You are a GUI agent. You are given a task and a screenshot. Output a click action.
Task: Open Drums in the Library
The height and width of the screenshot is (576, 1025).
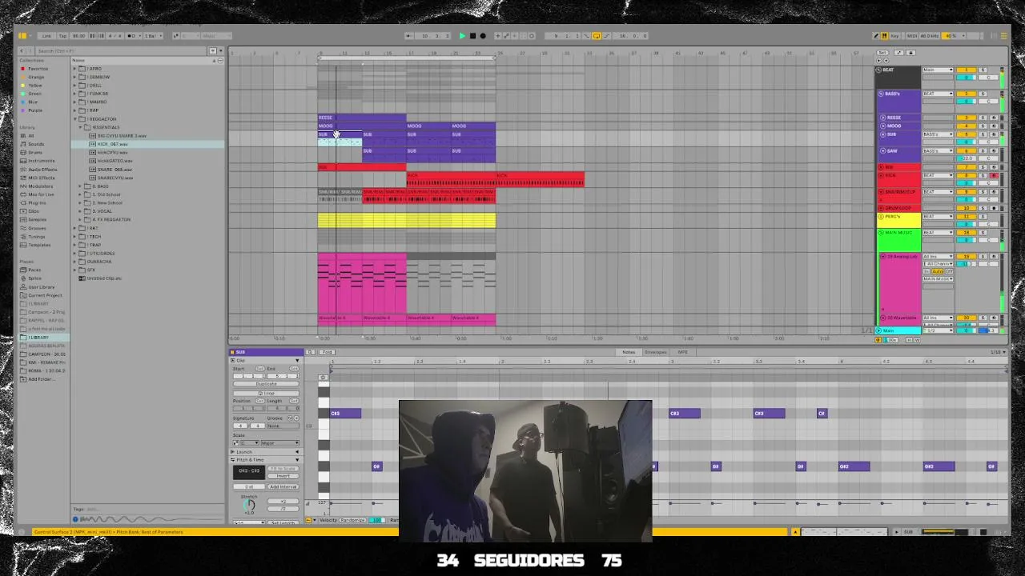tap(35, 152)
